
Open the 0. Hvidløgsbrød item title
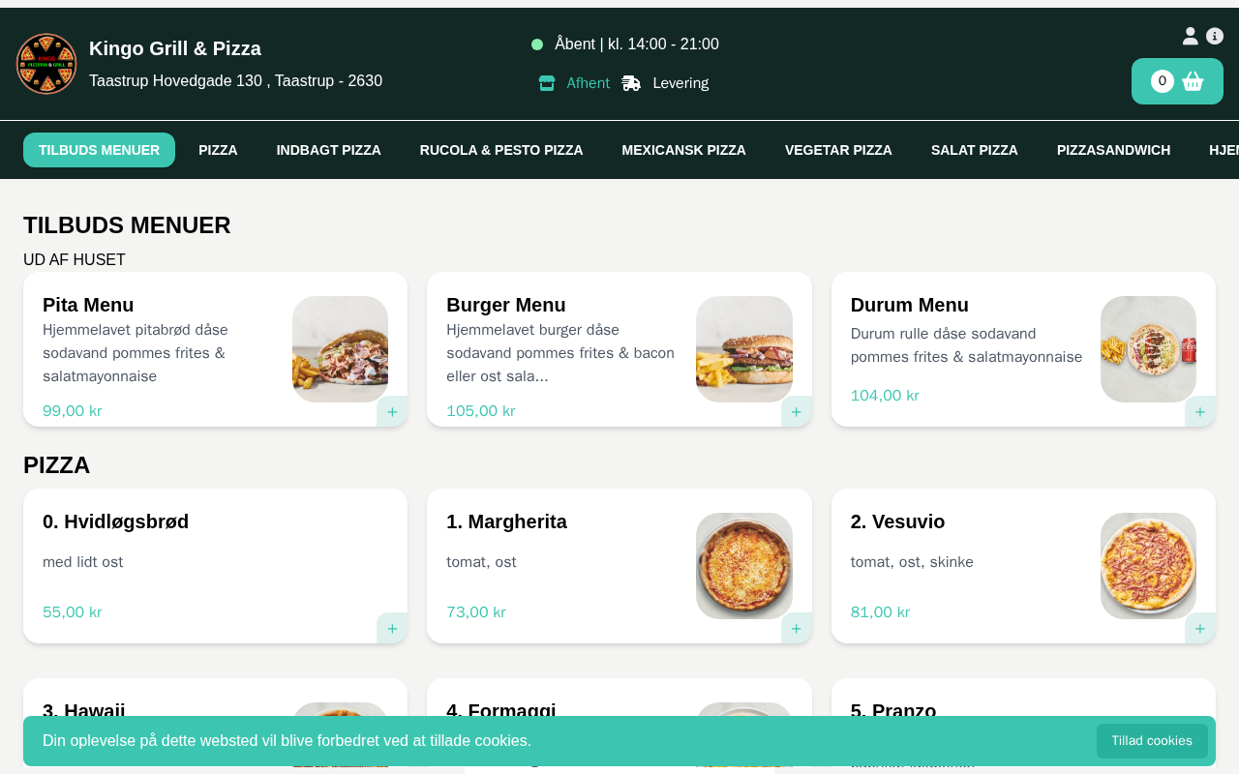(x=116, y=521)
